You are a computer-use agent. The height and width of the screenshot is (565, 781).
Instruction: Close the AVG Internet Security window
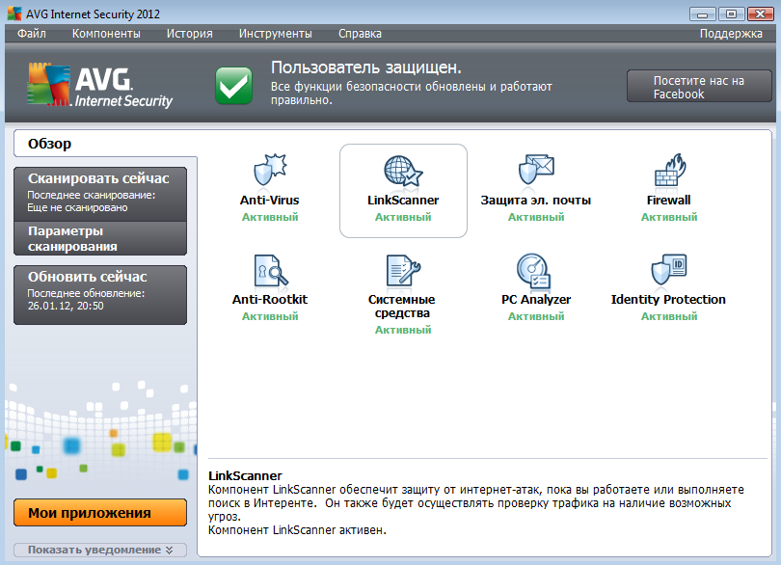click(x=760, y=13)
